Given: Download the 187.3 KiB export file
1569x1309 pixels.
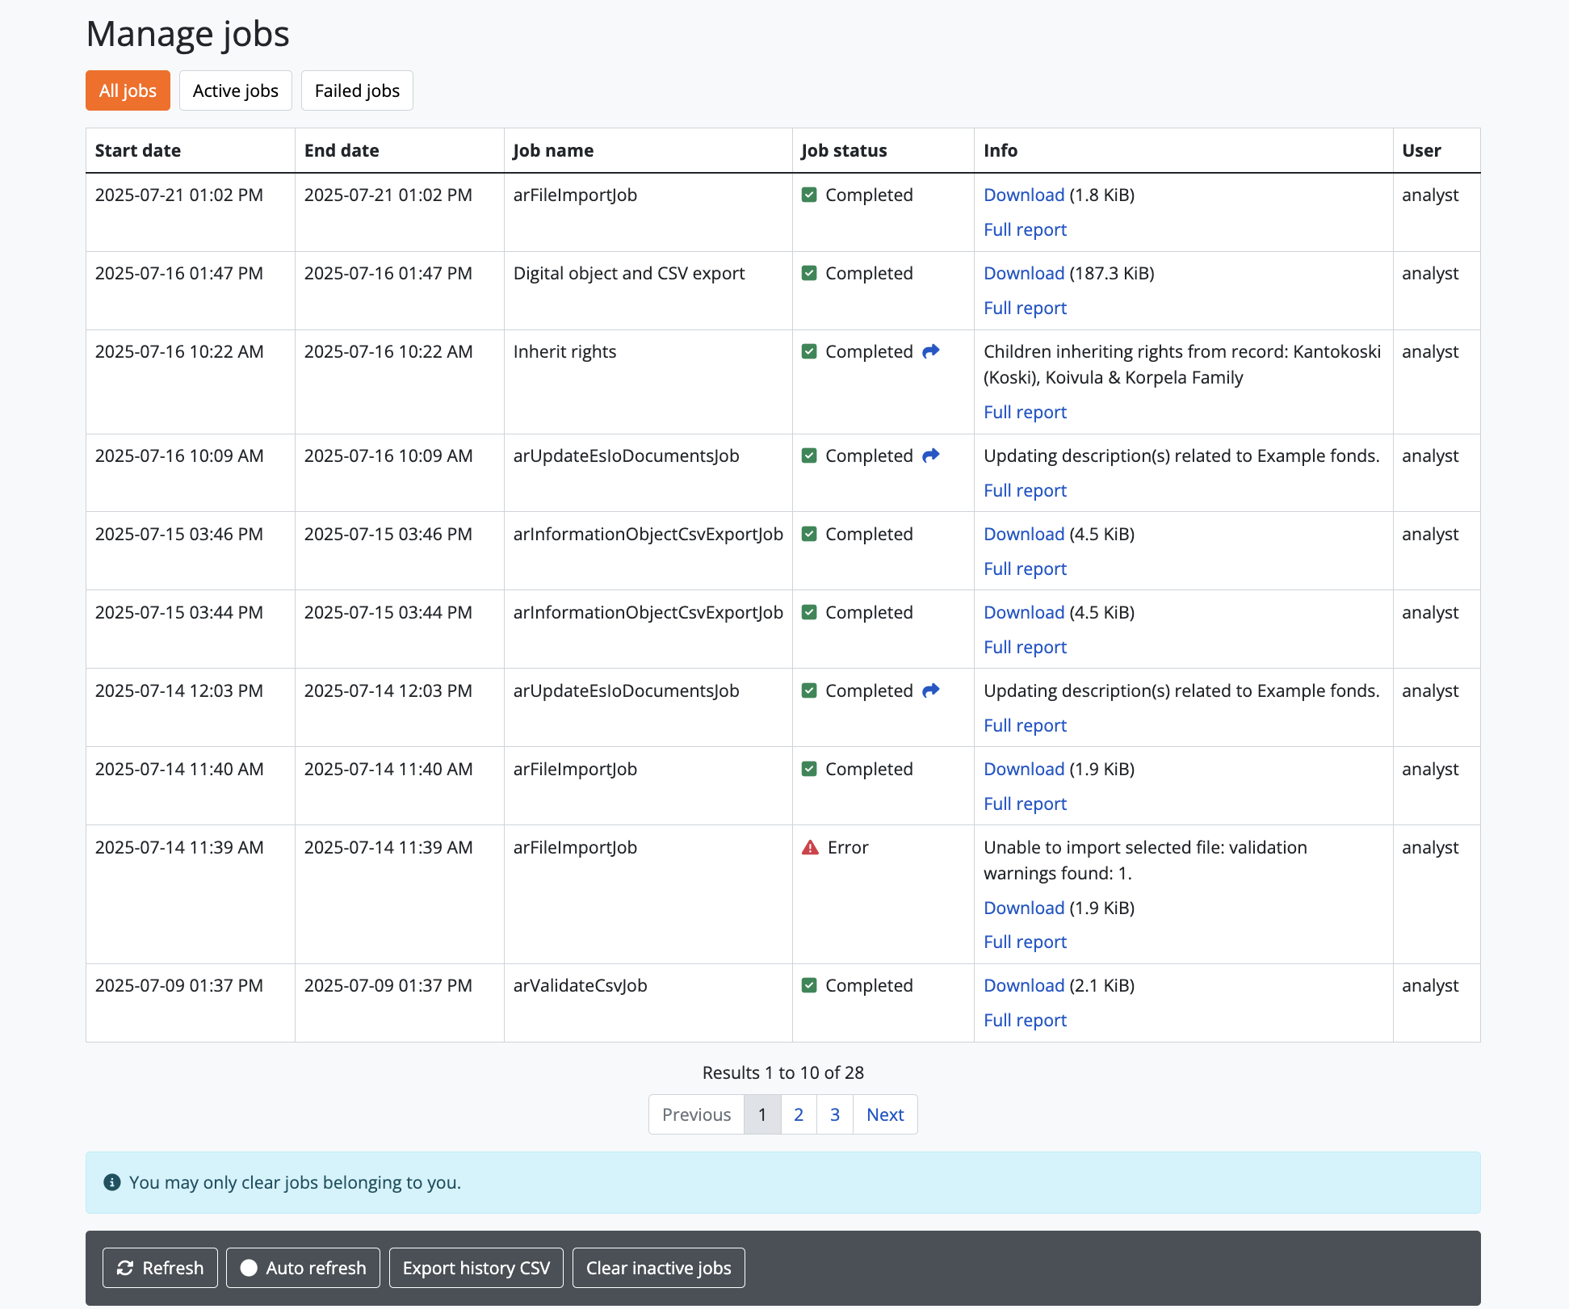Looking at the screenshot, I should pyautogui.click(x=1024, y=273).
